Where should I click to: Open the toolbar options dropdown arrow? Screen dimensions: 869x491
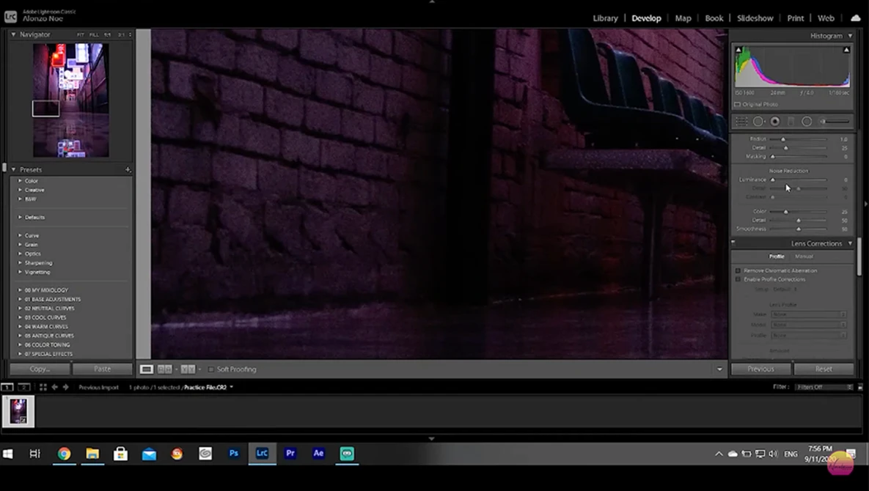click(719, 369)
